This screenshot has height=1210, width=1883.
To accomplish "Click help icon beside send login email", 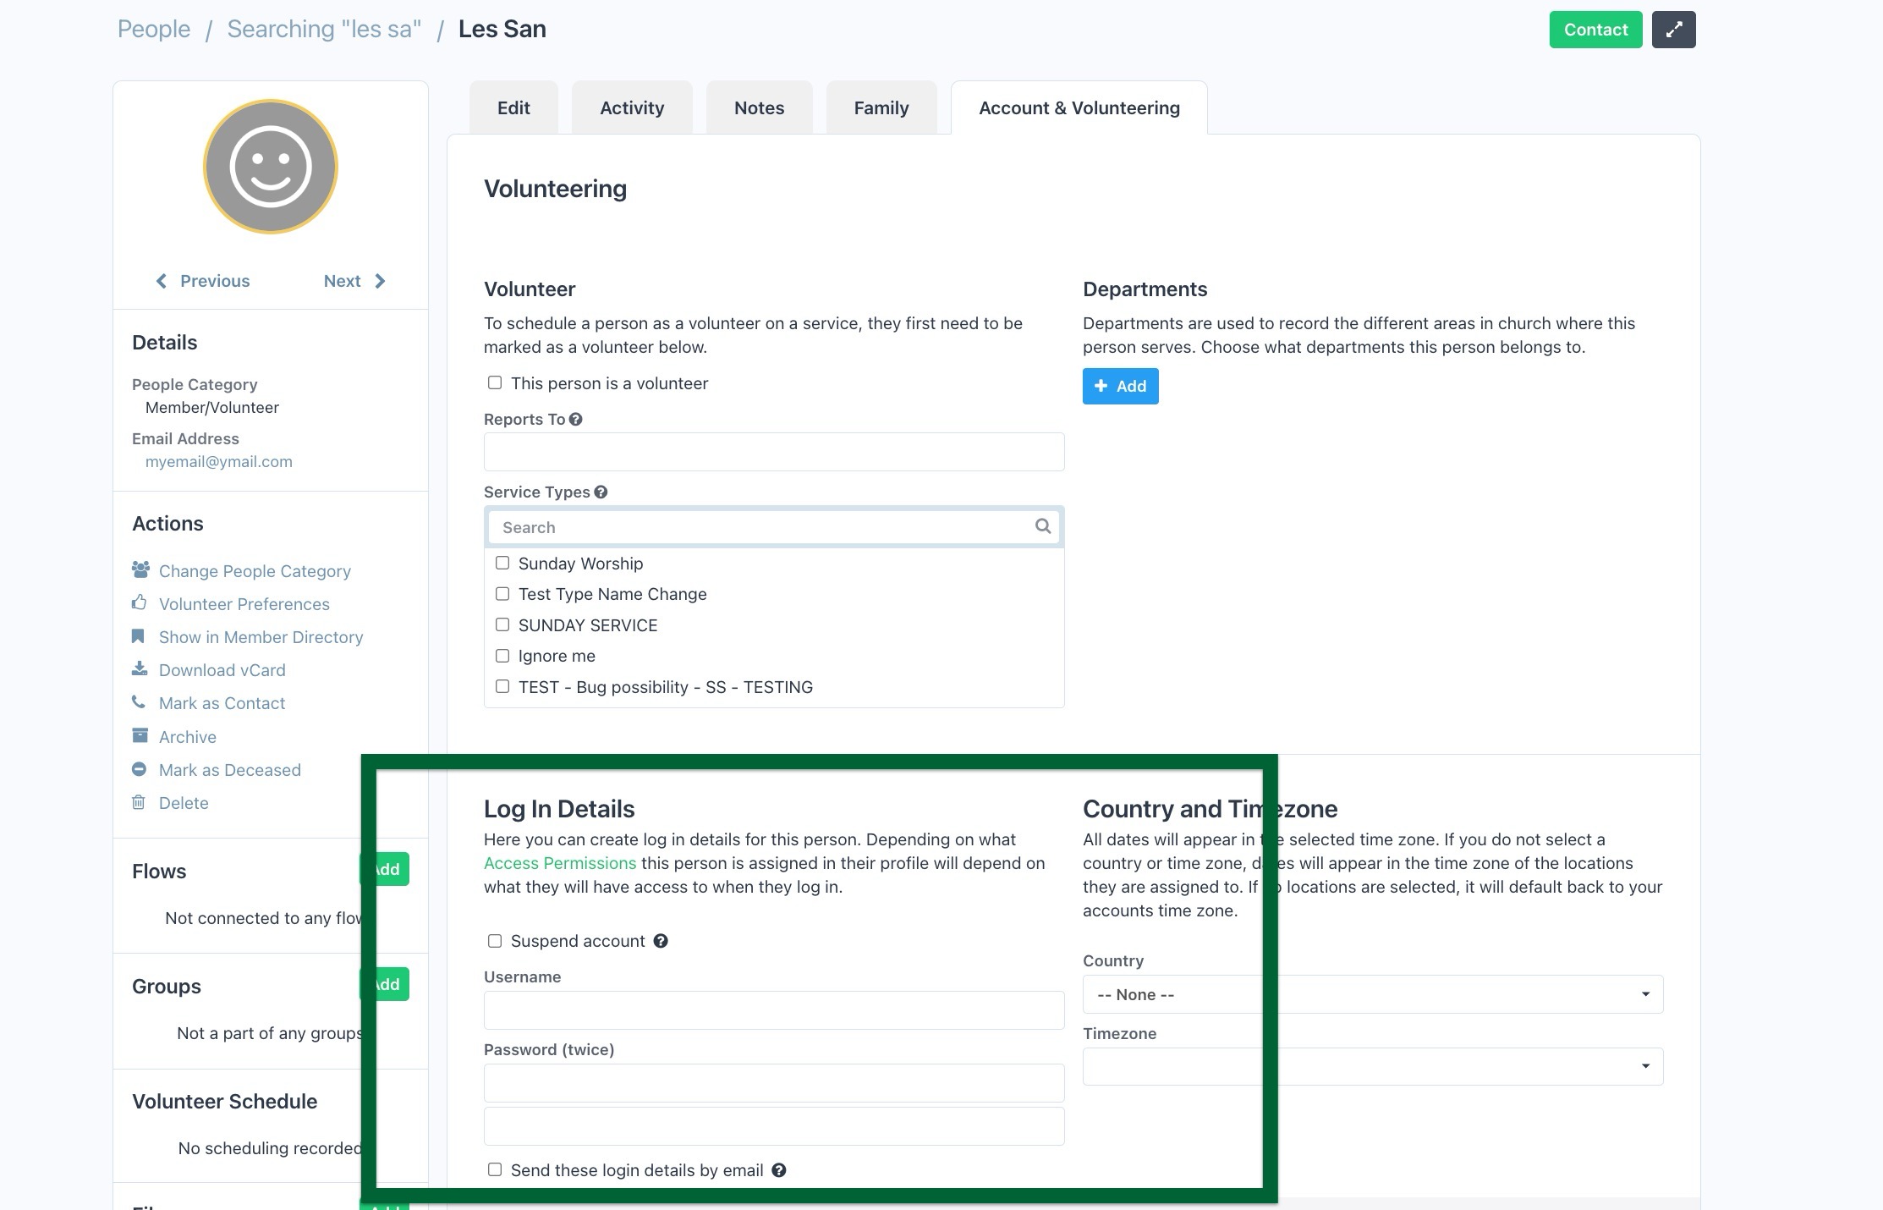I will (x=779, y=1170).
